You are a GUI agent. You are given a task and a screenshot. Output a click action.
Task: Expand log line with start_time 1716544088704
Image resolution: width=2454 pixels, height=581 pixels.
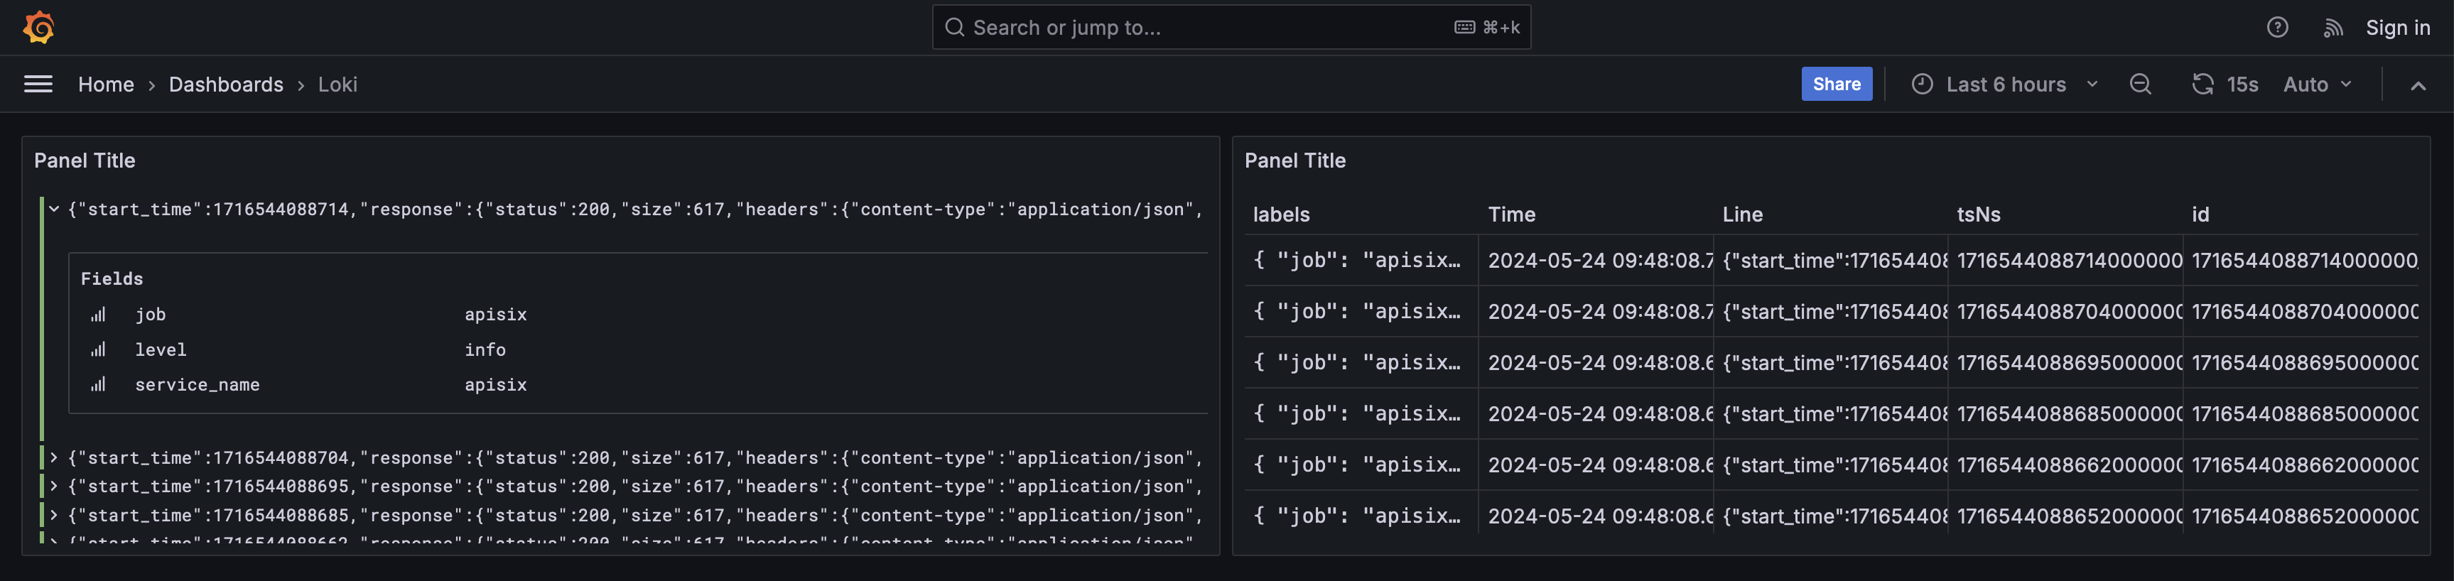(x=54, y=458)
